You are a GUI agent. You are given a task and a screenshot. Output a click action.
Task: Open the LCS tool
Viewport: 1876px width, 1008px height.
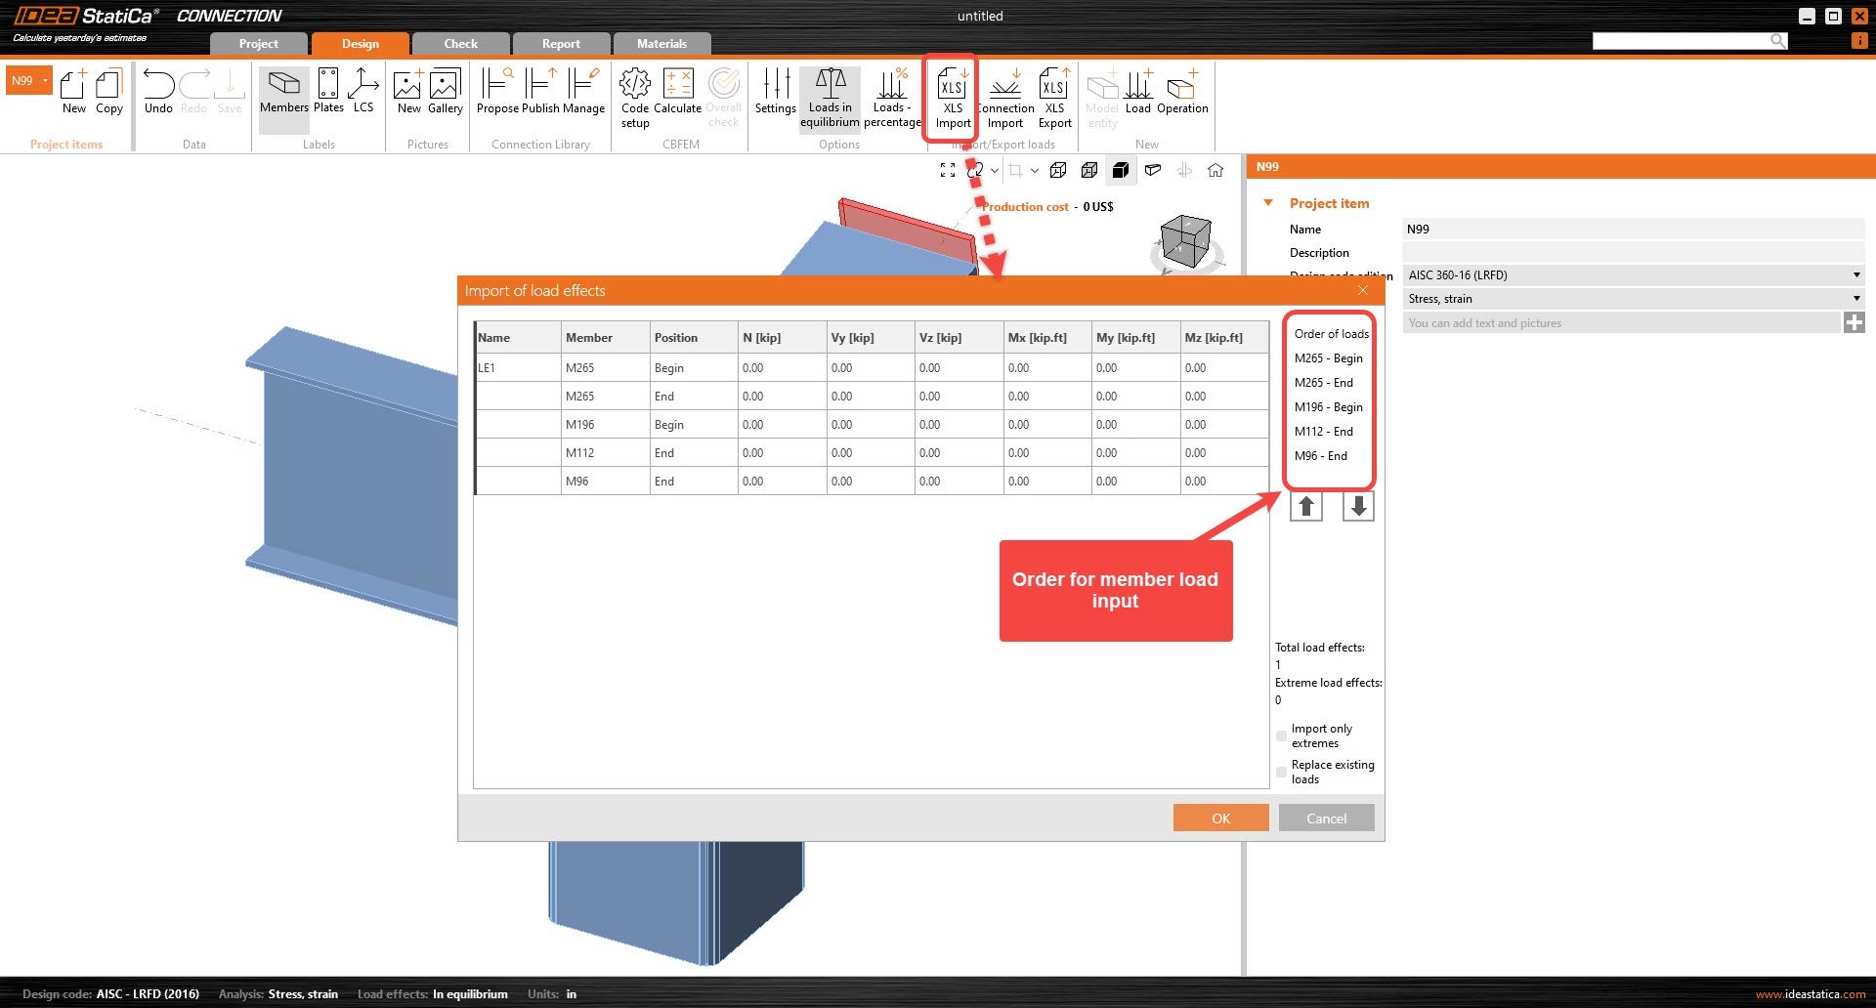pos(363,93)
